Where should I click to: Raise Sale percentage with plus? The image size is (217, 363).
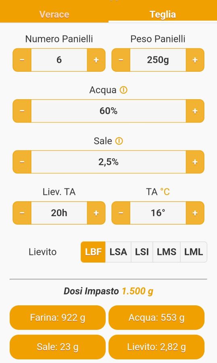coord(195,162)
